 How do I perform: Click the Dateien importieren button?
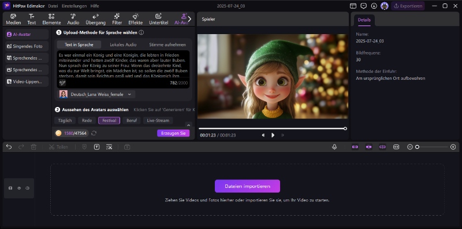(247, 186)
